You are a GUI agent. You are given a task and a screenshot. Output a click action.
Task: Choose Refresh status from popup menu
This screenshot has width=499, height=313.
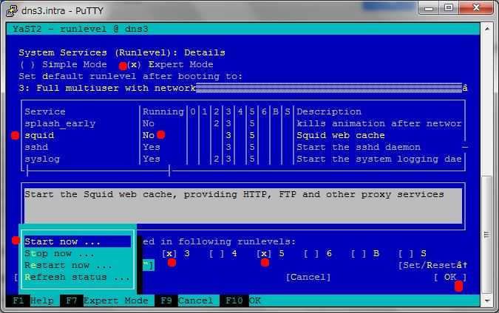click(78, 277)
